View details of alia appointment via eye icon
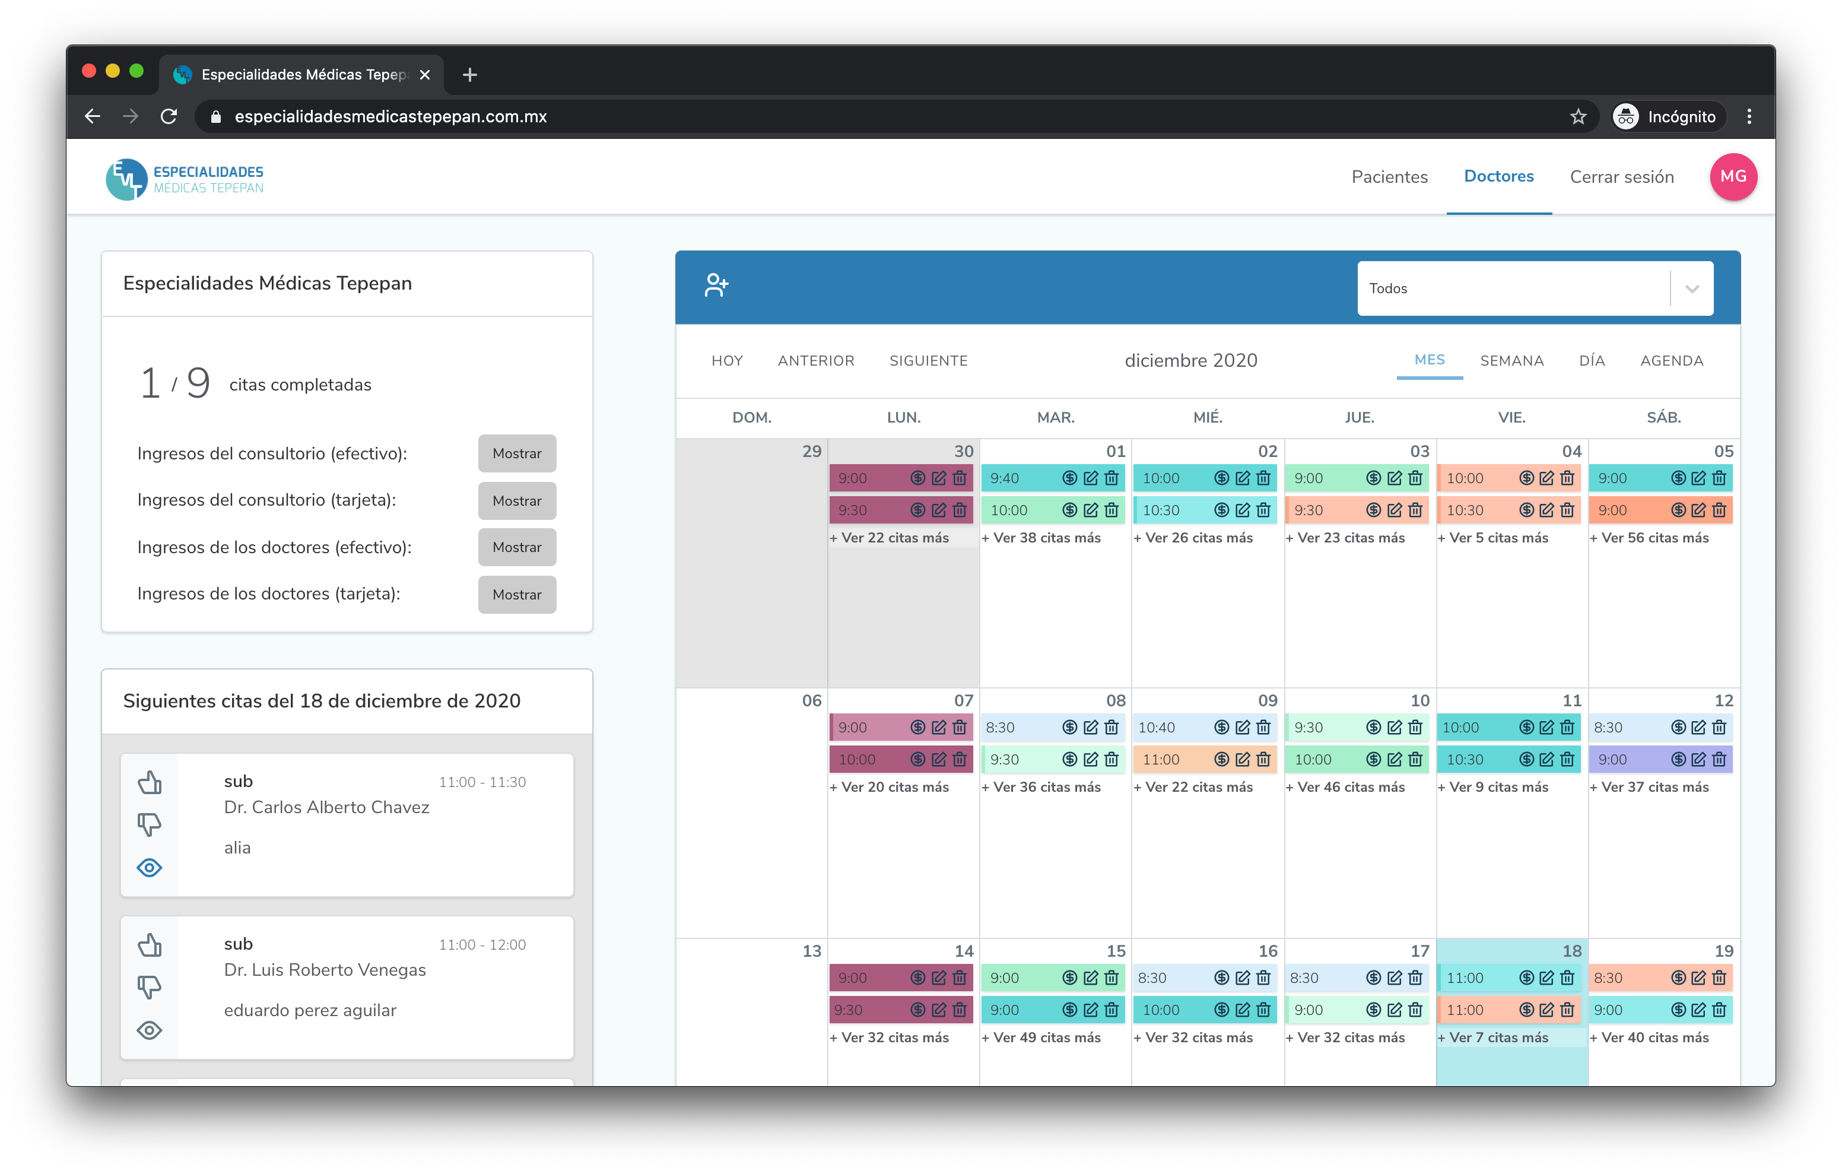The height and width of the screenshot is (1174, 1842). tap(149, 868)
